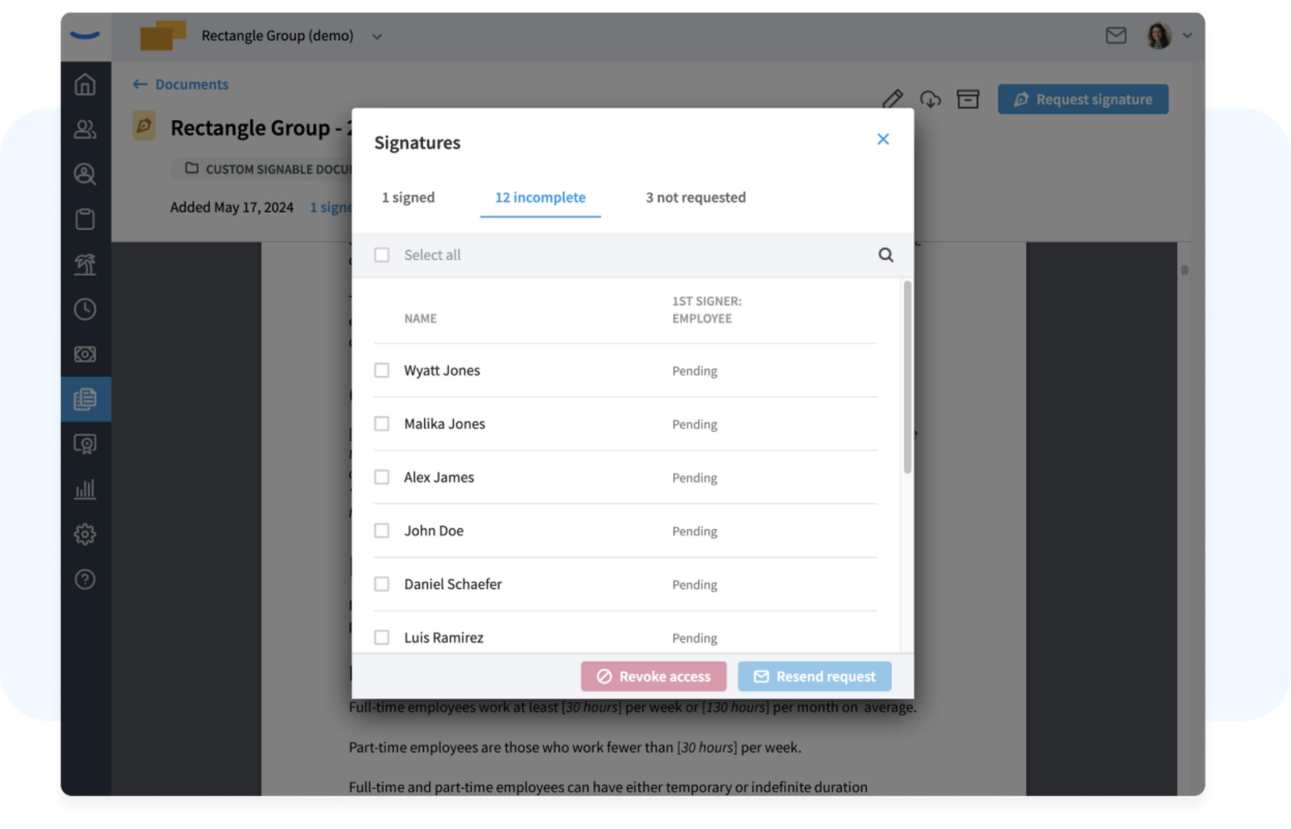Click the Request signature button
This screenshot has height=829, width=1291.
coord(1083,99)
